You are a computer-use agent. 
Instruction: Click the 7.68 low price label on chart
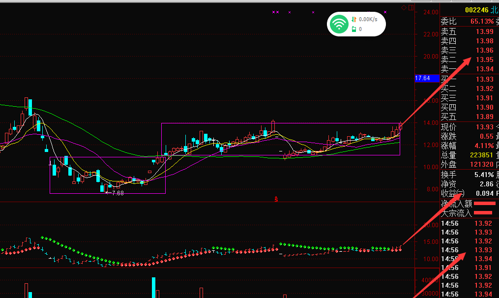[117, 193]
